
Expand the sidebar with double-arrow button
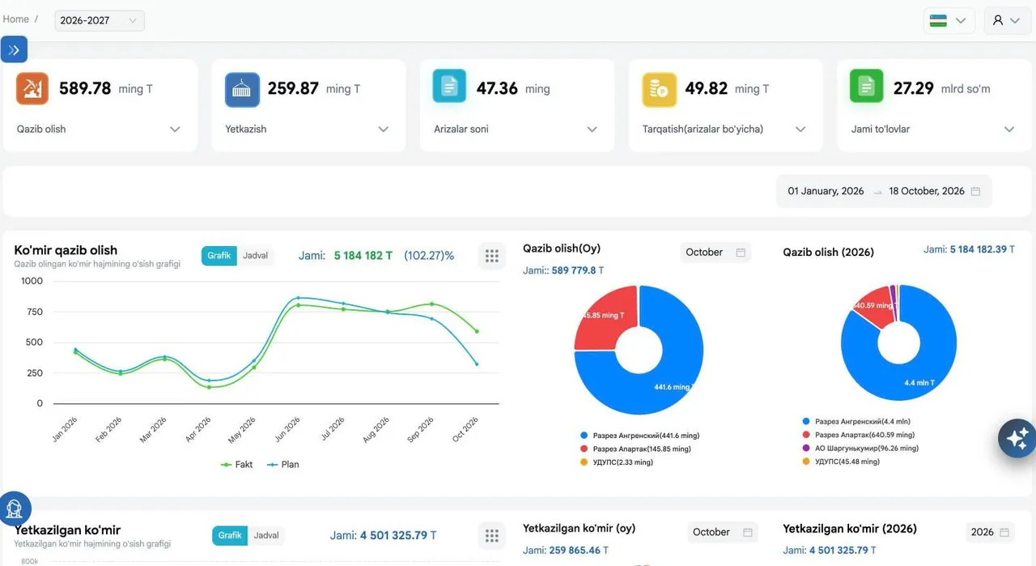(14, 49)
